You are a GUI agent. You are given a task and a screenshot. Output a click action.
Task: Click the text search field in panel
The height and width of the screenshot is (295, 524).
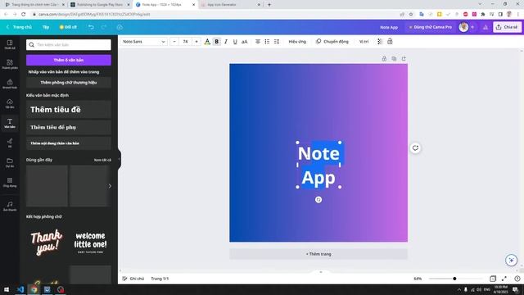(69, 44)
